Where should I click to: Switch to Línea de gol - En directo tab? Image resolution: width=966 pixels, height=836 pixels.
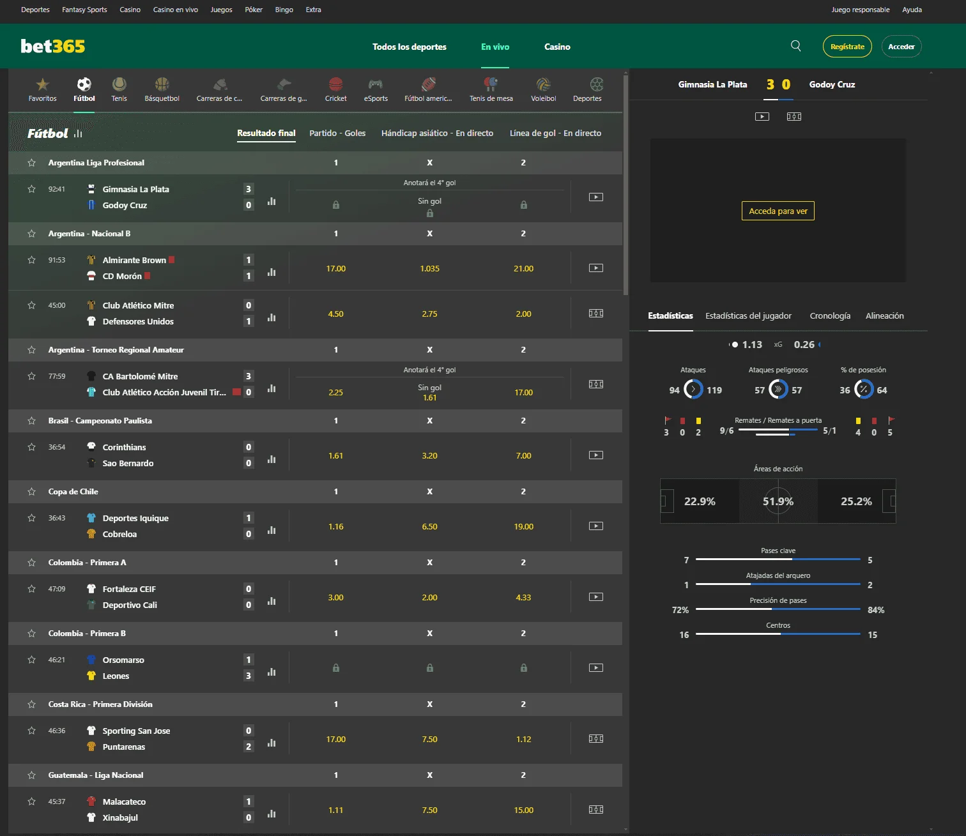[555, 133]
